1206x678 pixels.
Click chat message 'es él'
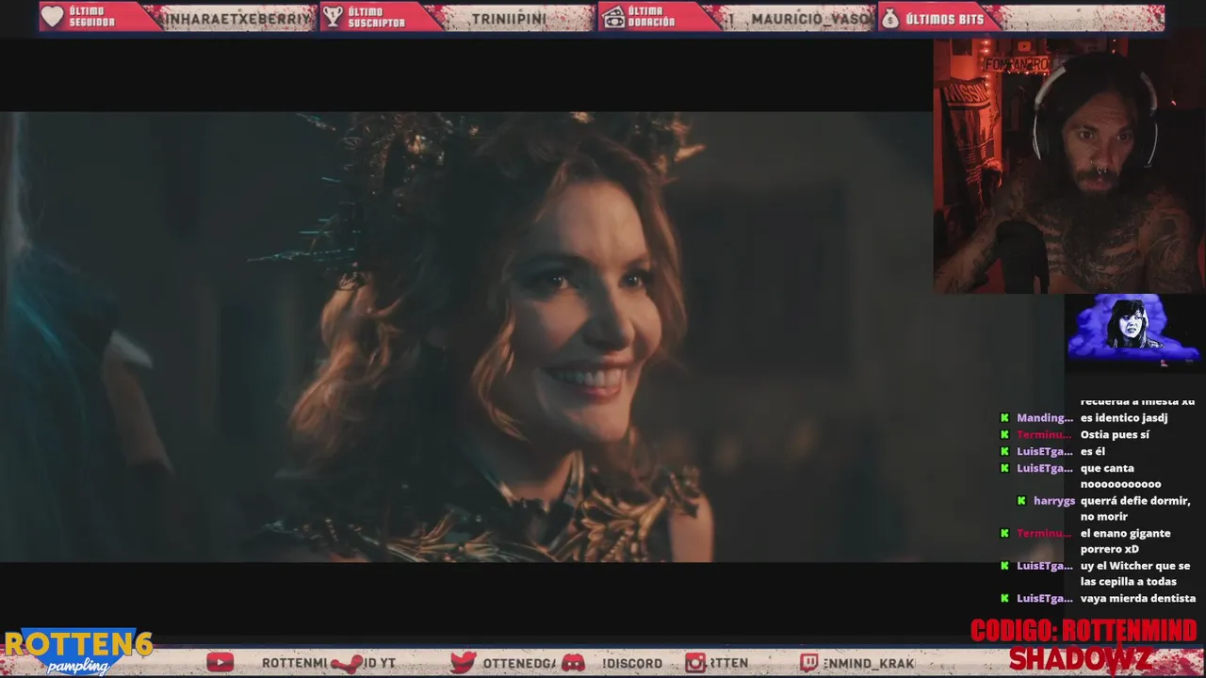(x=1093, y=452)
